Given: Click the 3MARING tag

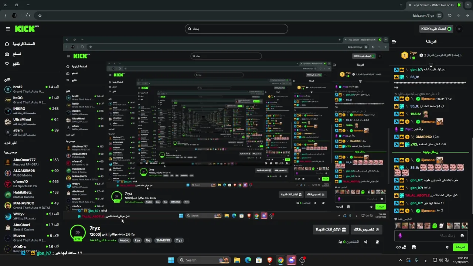Looking at the screenshot, I should click(163, 240).
